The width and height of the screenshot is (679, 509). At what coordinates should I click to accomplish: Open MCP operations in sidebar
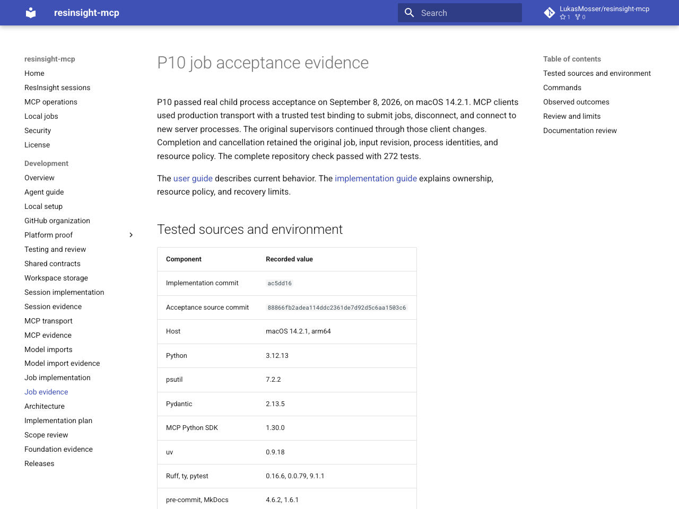pos(51,102)
